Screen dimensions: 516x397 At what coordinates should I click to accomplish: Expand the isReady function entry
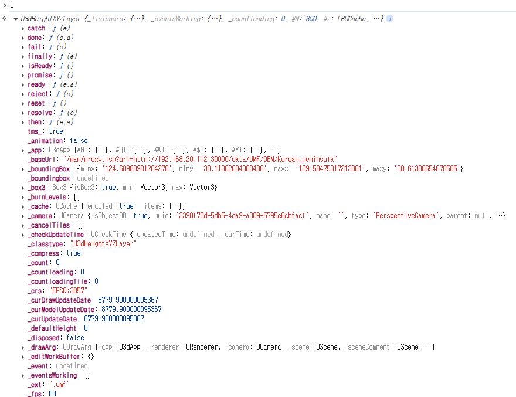(23, 66)
